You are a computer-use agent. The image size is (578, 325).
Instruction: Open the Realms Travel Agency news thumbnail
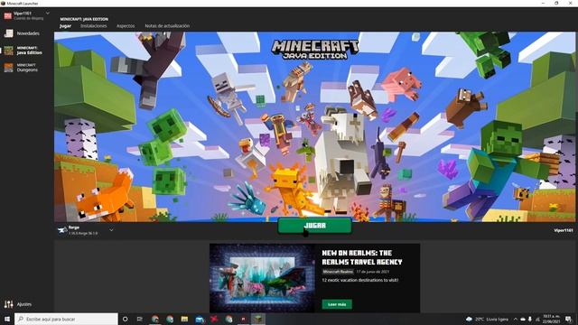pyautogui.click(x=262, y=278)
